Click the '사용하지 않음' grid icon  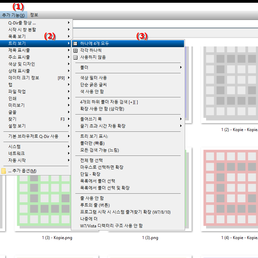(75, 57)
